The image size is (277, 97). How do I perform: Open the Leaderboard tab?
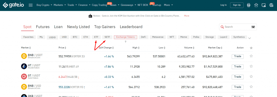[131, 27]
